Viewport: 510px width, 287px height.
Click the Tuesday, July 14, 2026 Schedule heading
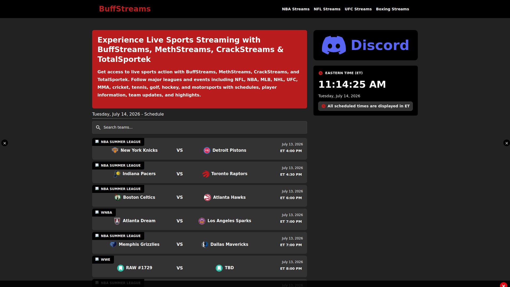pyautogui.click(x=128, y=114)
